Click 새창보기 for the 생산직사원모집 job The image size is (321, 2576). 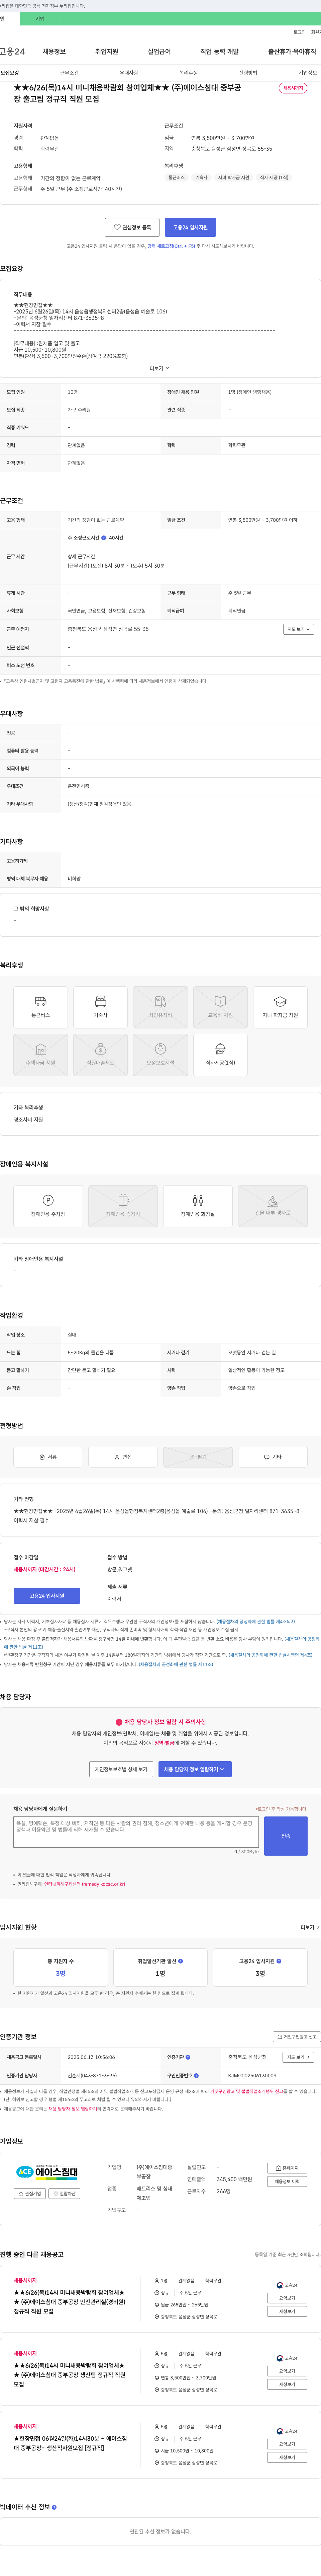(x=287, y=2457)
